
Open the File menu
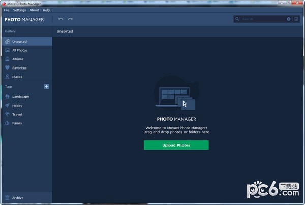click(7, 10)
